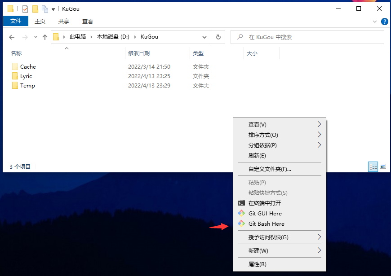The image size is (391, 276).
Task: Open 新建(W) submenu
Action: pyautogui.click(x=279, y=251)
